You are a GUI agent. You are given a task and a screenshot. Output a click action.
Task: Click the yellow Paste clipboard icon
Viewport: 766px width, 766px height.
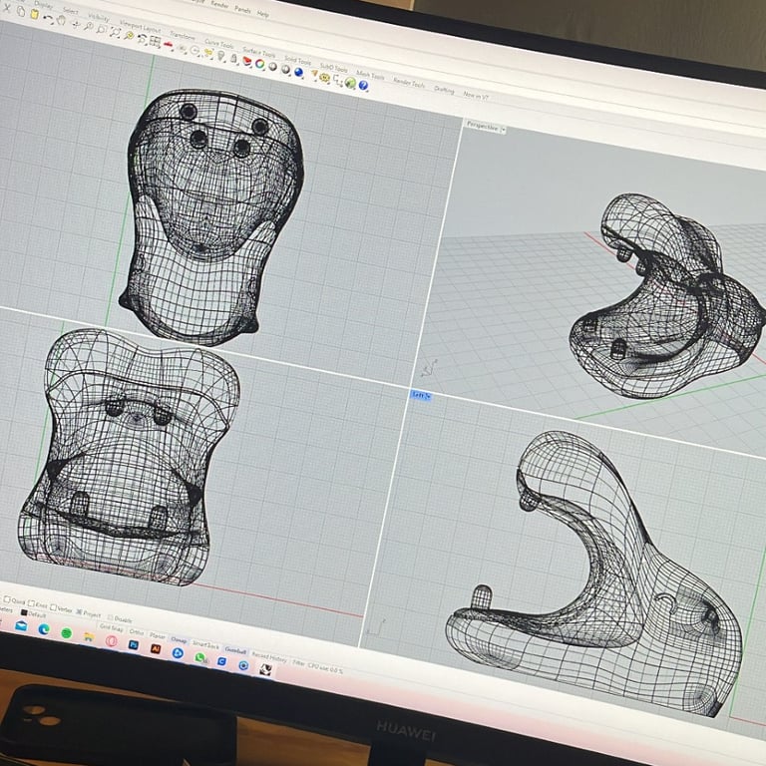[35, 14]
